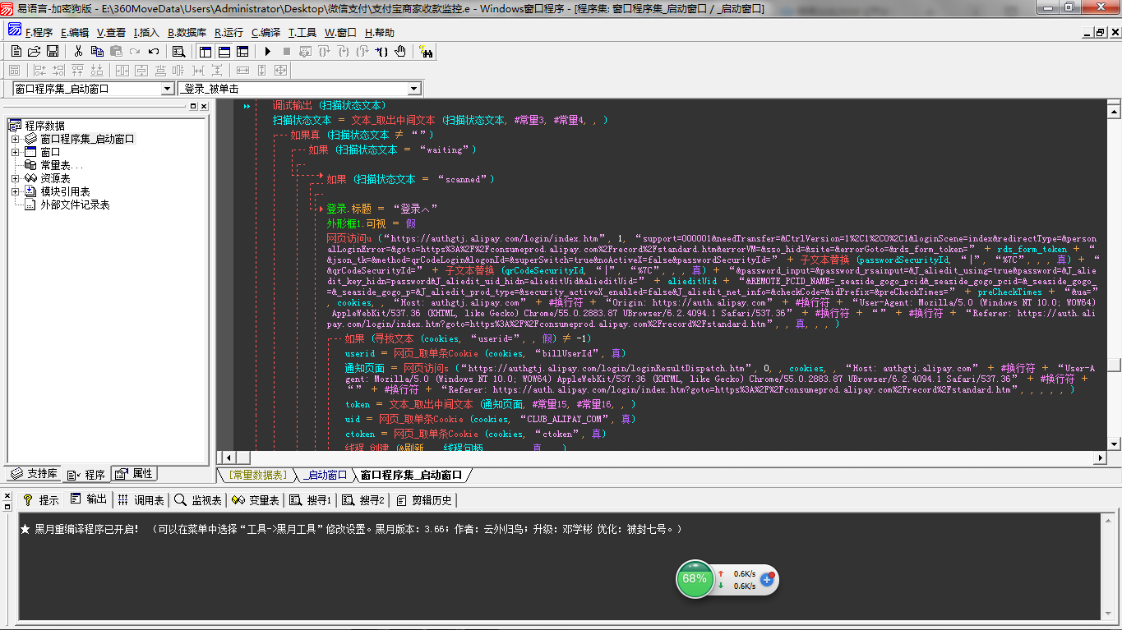Click the code editor horizontal scrollbar
The image size is (1122, 630).
(x=666, y=457)
